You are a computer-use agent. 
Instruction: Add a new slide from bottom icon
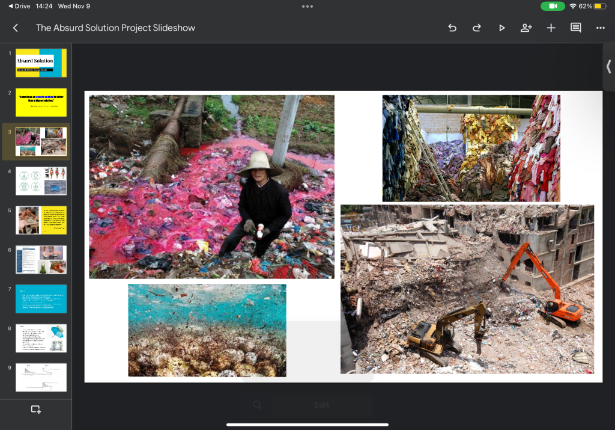point(36,410)
